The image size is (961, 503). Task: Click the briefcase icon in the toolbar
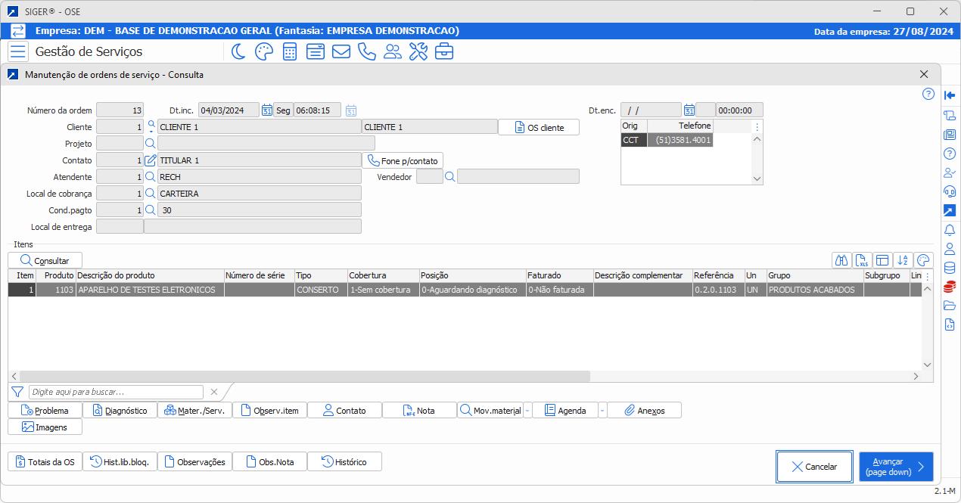[x=443, y=51]
